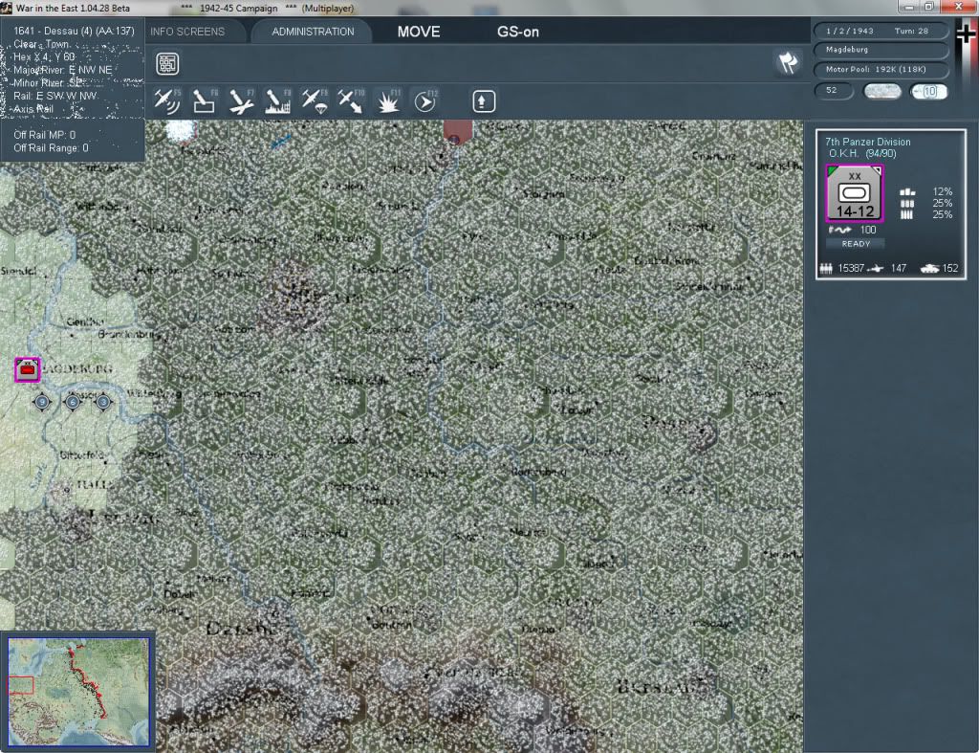Select the air transfer F10 mode icon
The height and width of the screenshot is (753, 979).
click(x=351, y=101)
